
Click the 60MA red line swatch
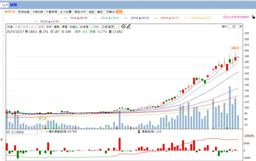(156, 18)
